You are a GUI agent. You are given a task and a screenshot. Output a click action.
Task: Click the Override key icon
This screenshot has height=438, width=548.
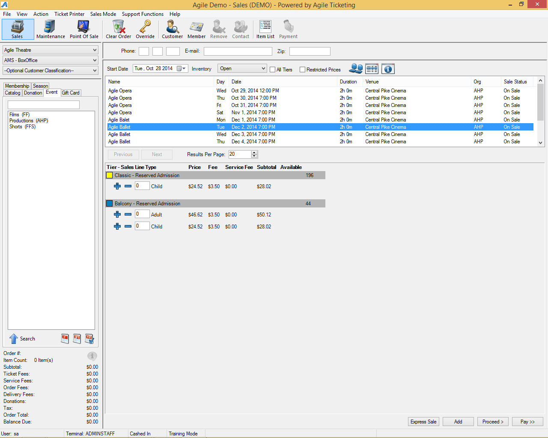pos(145,29)
